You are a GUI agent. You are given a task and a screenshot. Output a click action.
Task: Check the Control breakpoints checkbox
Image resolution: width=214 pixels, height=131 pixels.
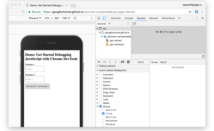[x=101, y=82]
